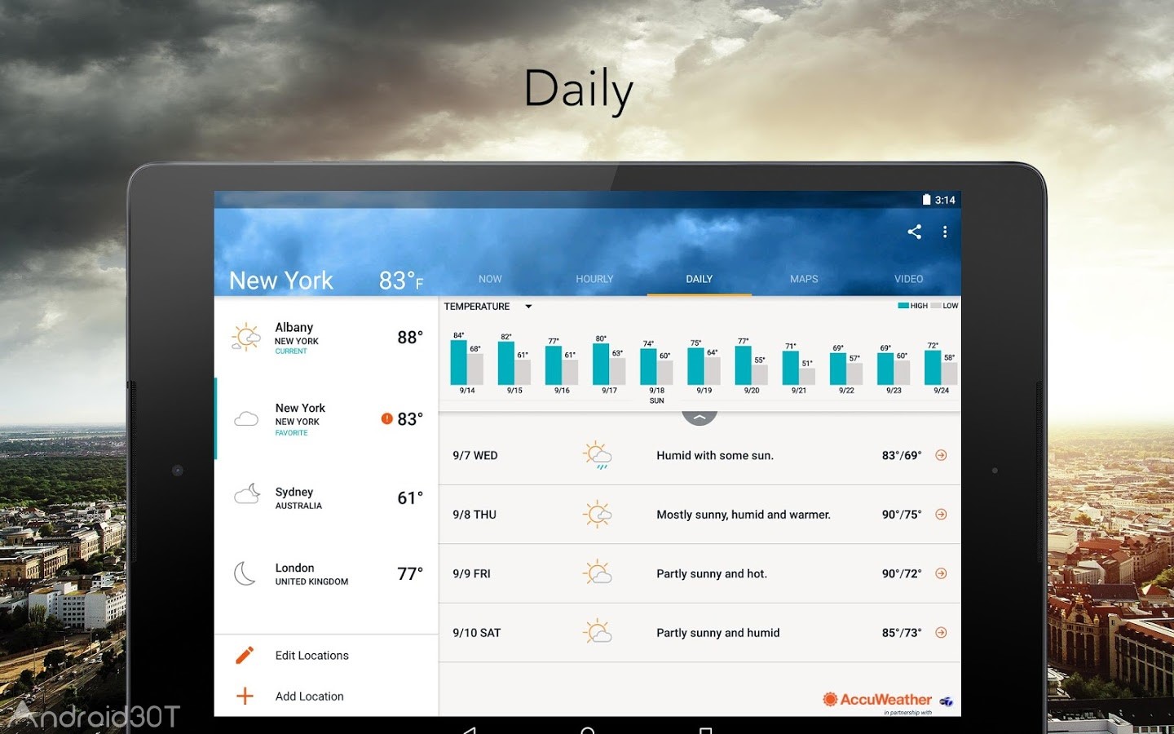Image resolution: width=1174 pixels, height=734 pixels.
Task: Tap the share icon in header
Action: coord(915,232)
